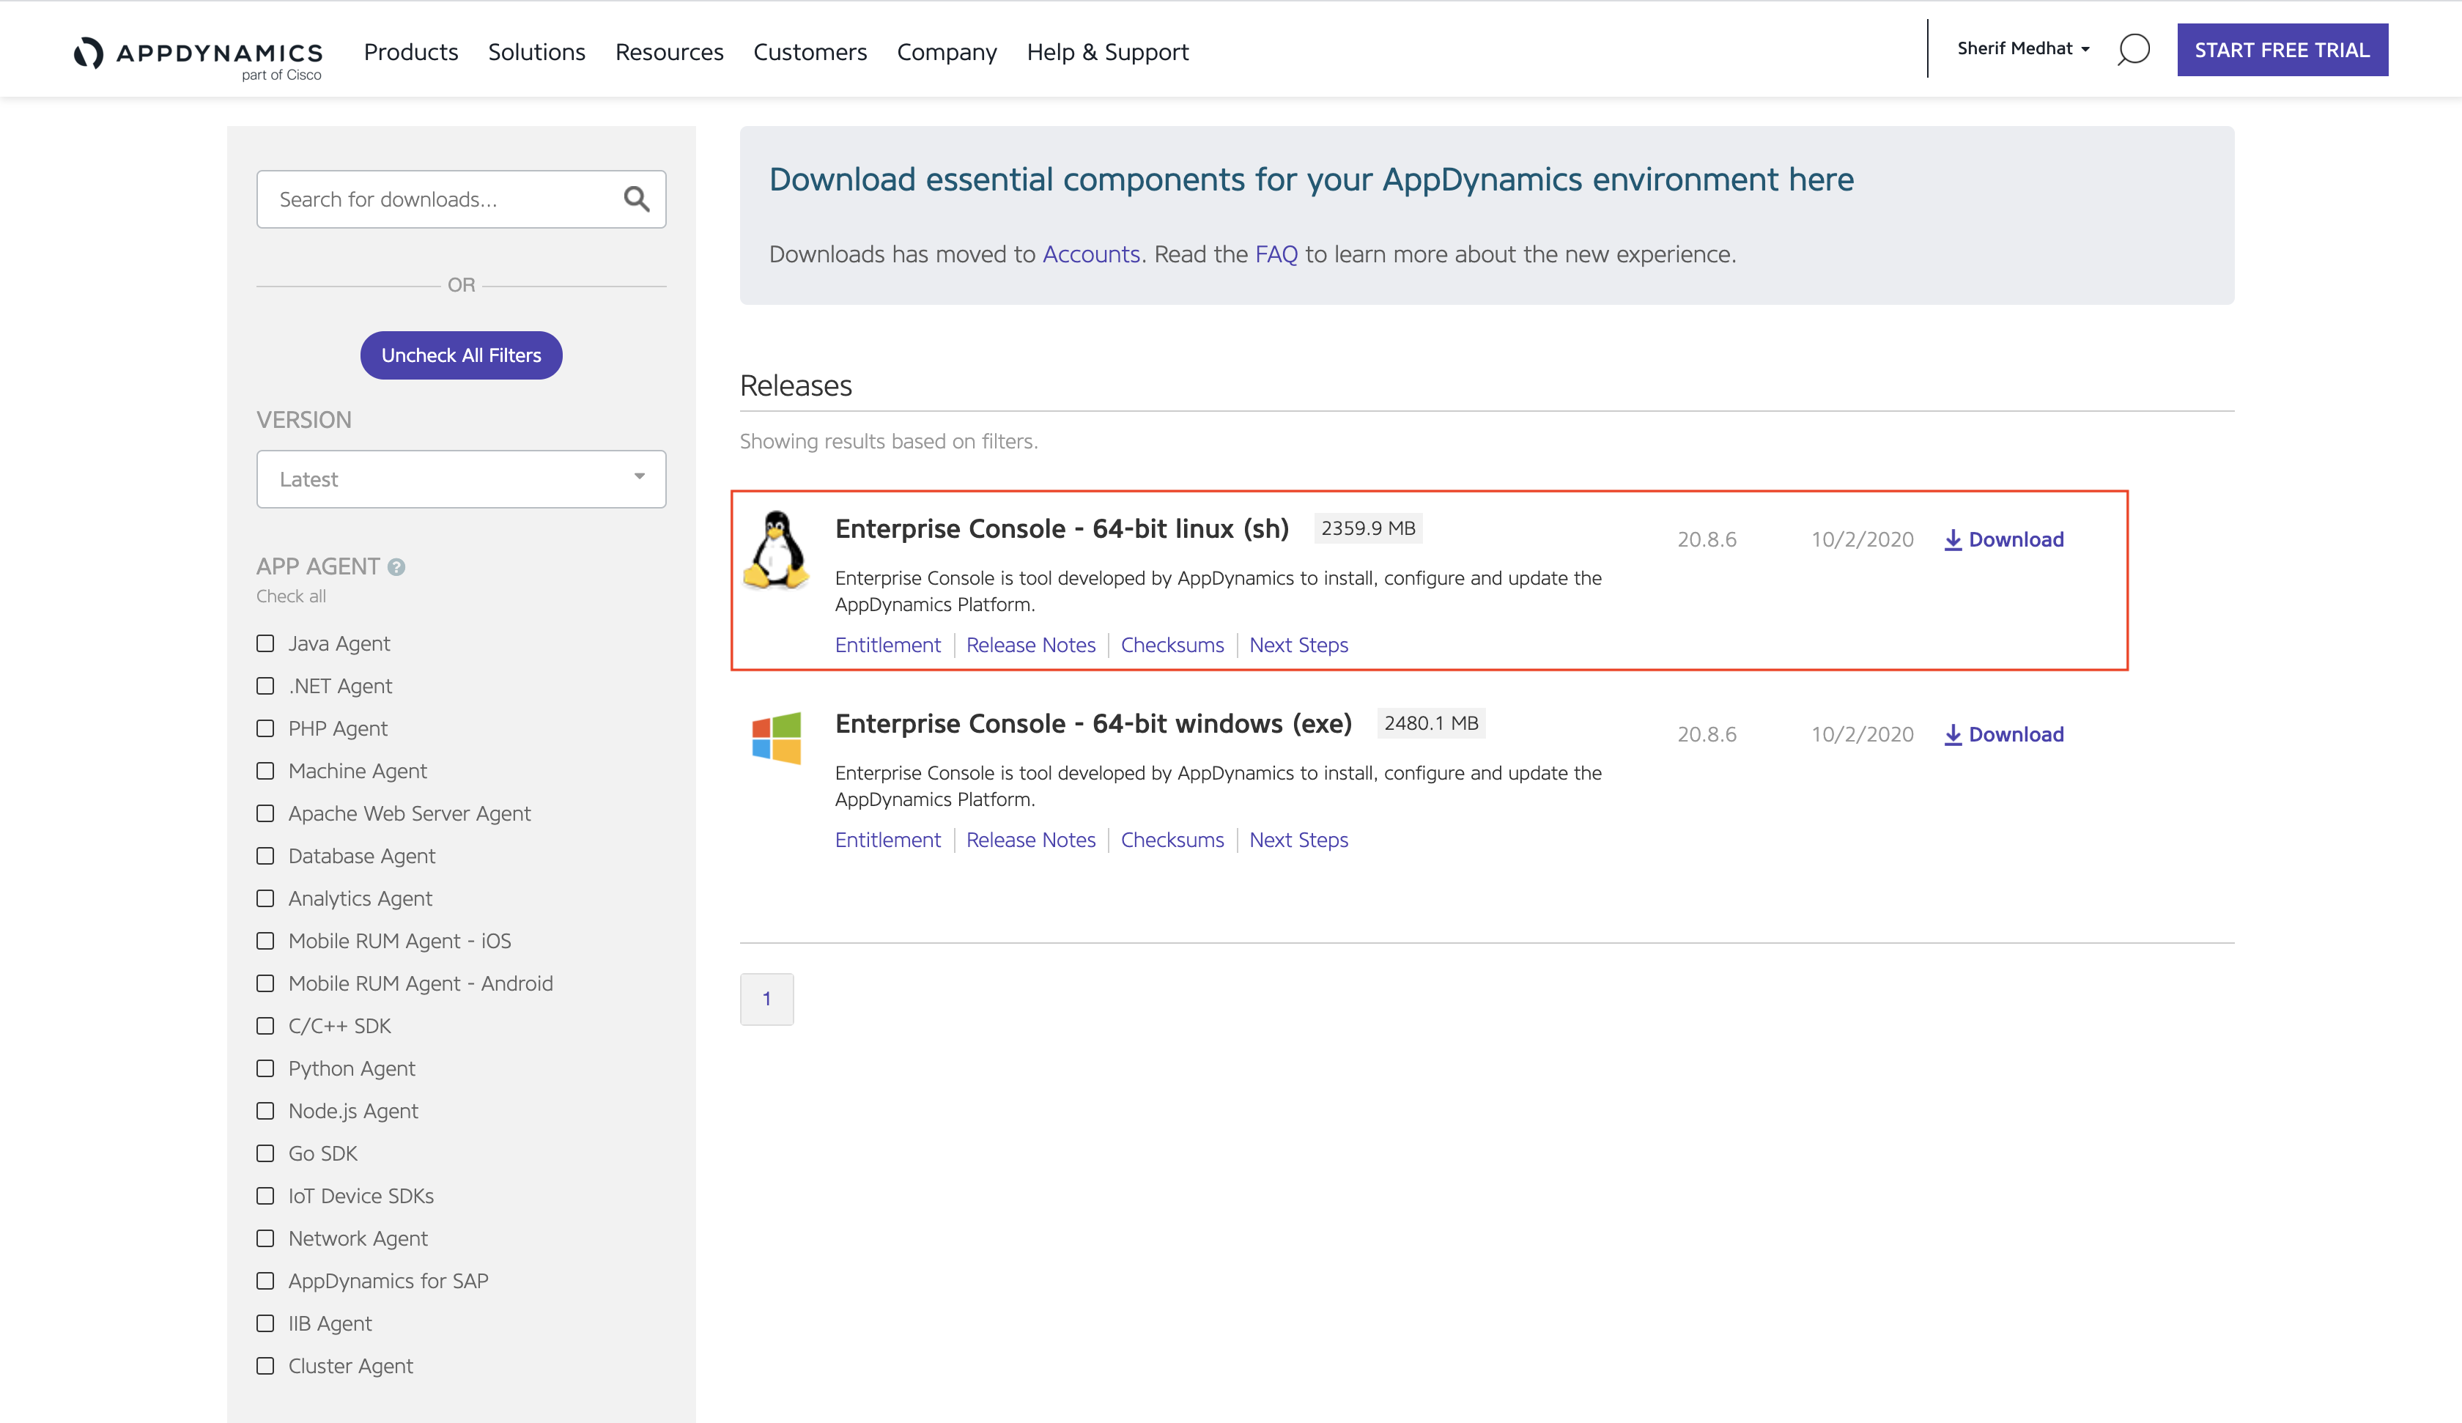
Task: Download Enterprise Console 64-bit windows (exe)
Action: point(2004,734)
